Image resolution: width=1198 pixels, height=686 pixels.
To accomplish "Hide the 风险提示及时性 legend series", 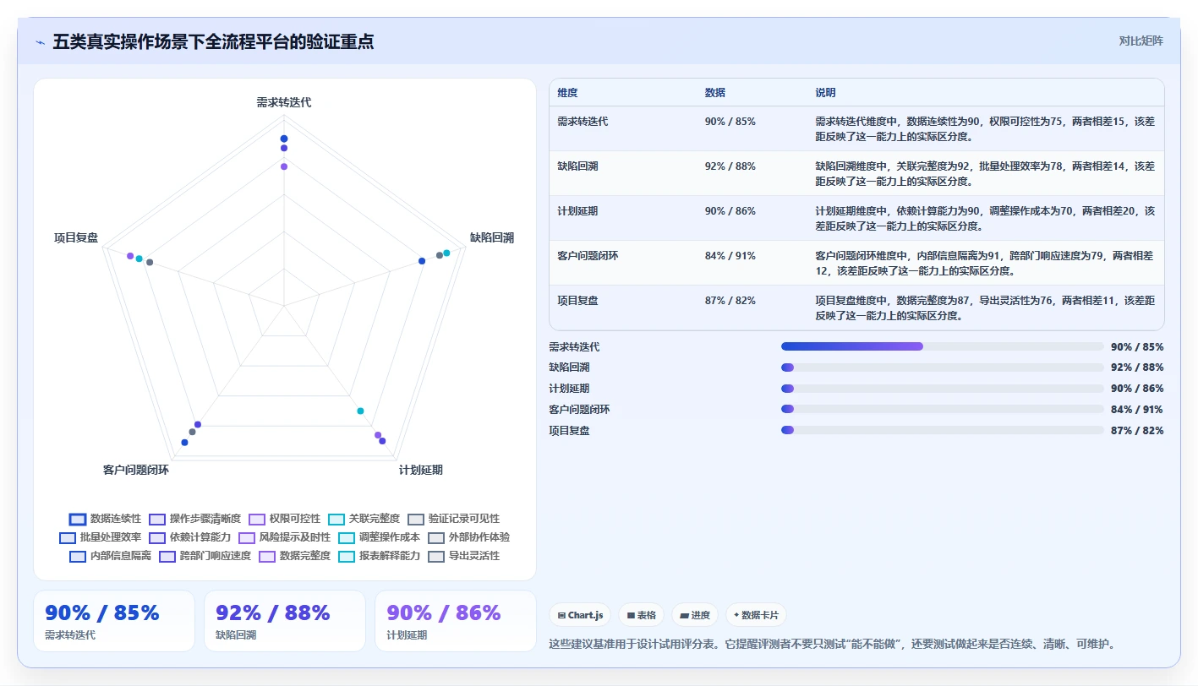I will (285, 537).
